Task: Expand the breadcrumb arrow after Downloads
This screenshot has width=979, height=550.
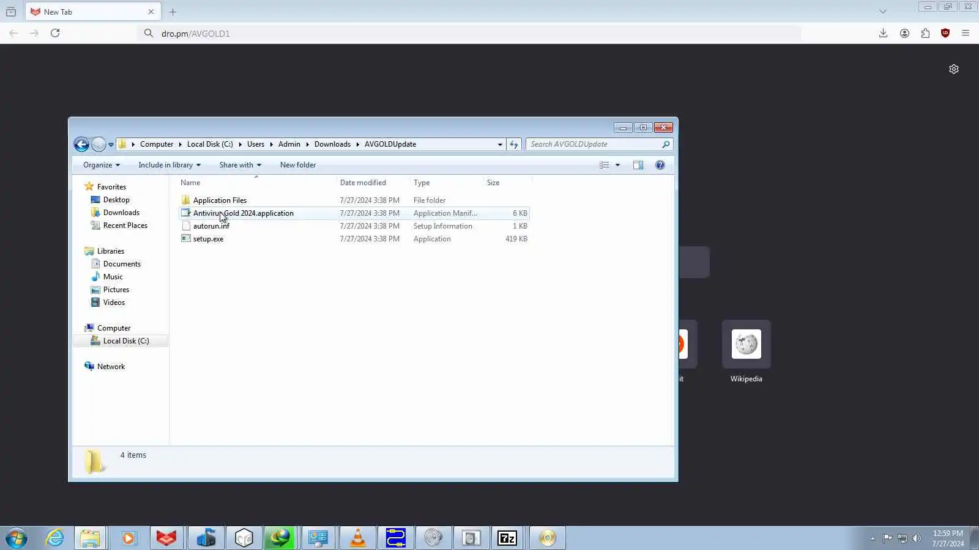Action: [x=357, y=144]
